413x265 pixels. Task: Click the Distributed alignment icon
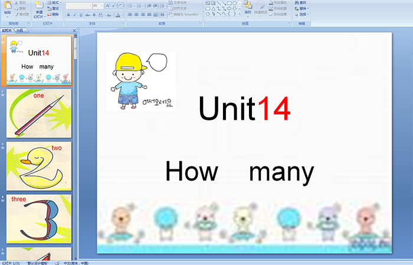tap(155, 15)
